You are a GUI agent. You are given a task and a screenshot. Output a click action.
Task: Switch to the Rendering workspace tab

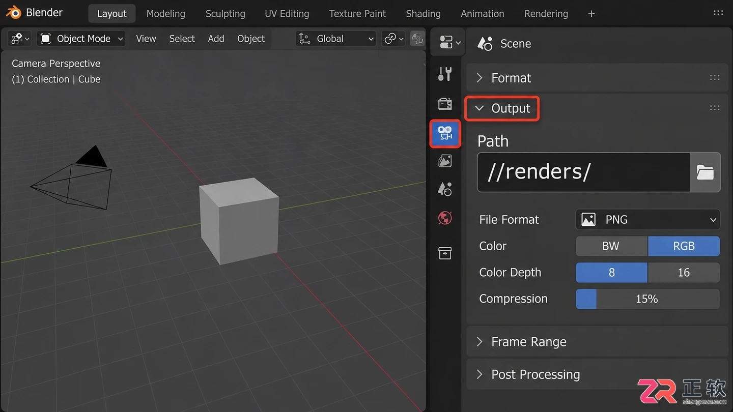pos(546,14)
